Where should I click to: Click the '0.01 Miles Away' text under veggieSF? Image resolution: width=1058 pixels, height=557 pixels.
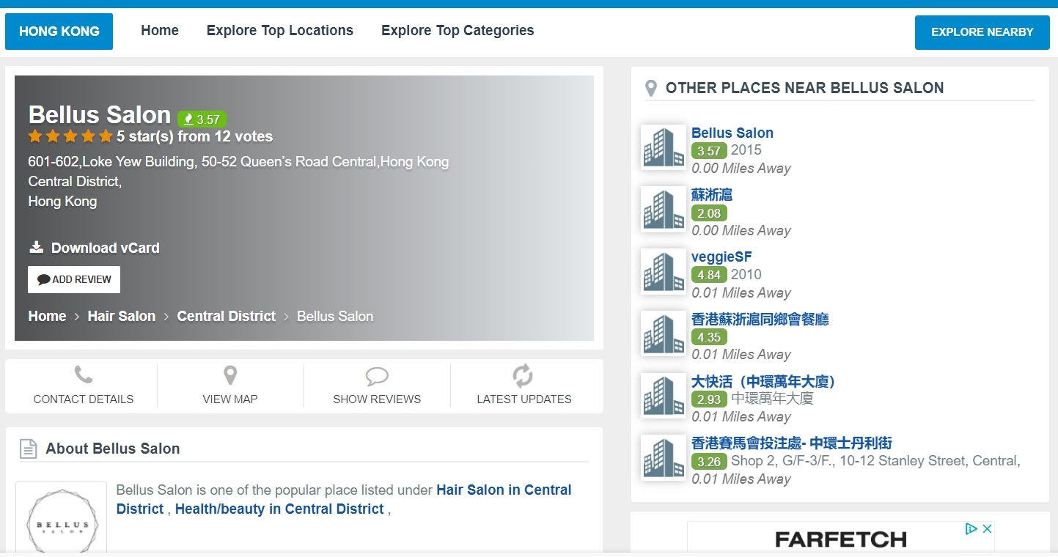[741, 292]
